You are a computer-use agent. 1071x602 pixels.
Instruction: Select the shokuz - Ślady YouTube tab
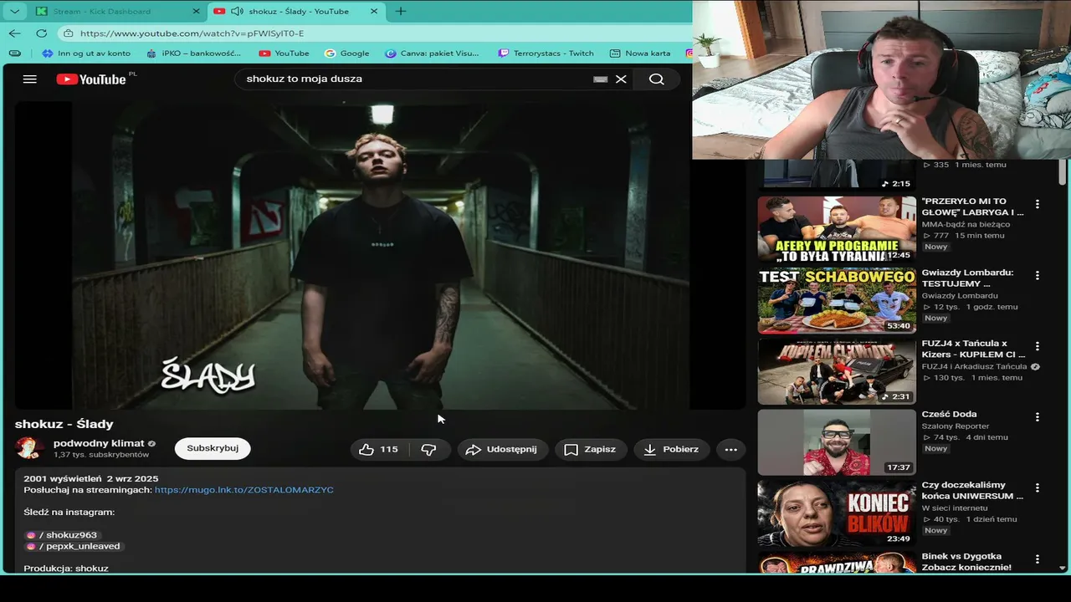pos(297,12)
